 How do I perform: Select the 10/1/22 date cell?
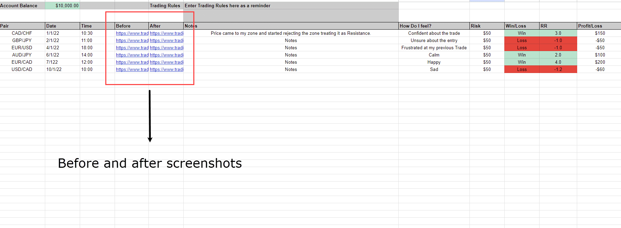click(62, 70)
